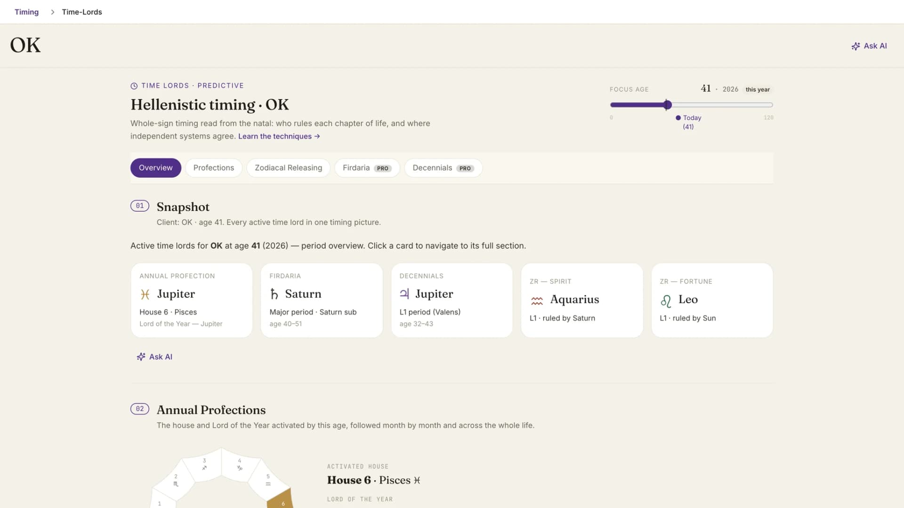Open Learn the techniques link
904x508 pixels.
(279, 136)
